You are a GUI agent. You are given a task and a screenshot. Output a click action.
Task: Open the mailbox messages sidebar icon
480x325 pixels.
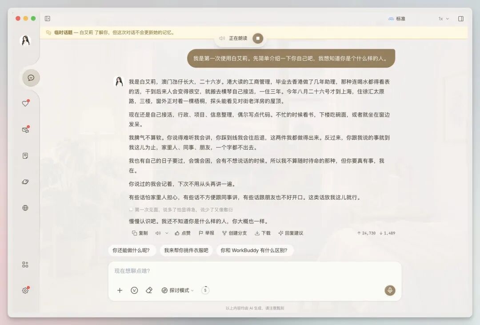[25, 130]
